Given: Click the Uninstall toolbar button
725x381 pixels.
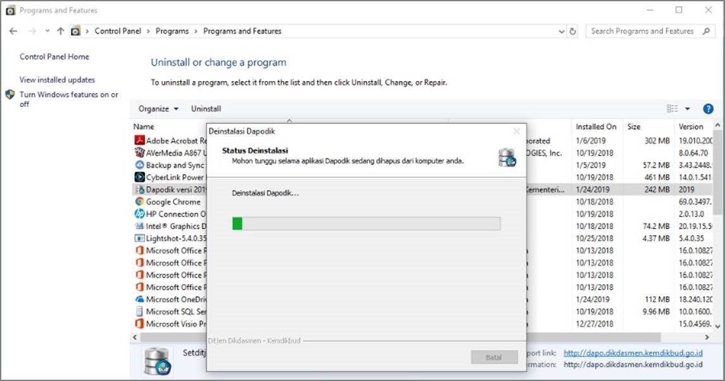Looking at the screenshot, I should click(206, 109).
